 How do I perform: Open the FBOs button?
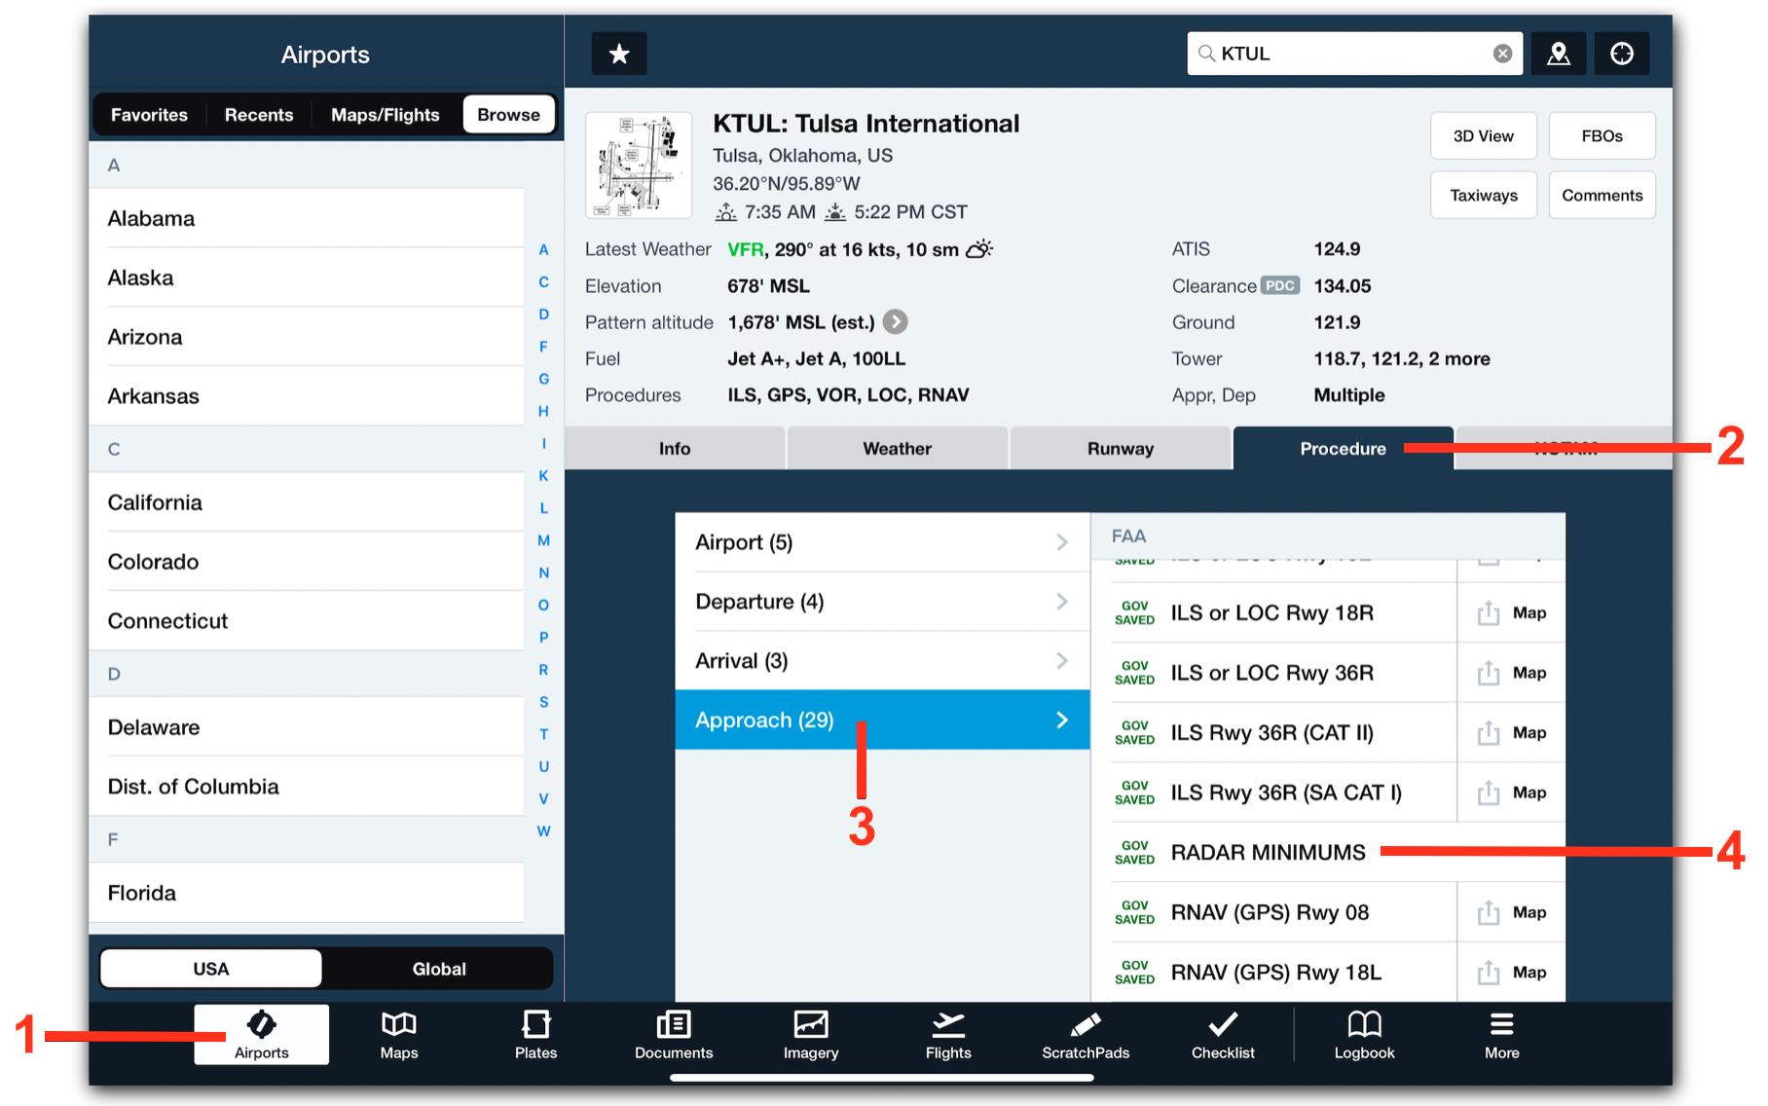coord(1602,135)
